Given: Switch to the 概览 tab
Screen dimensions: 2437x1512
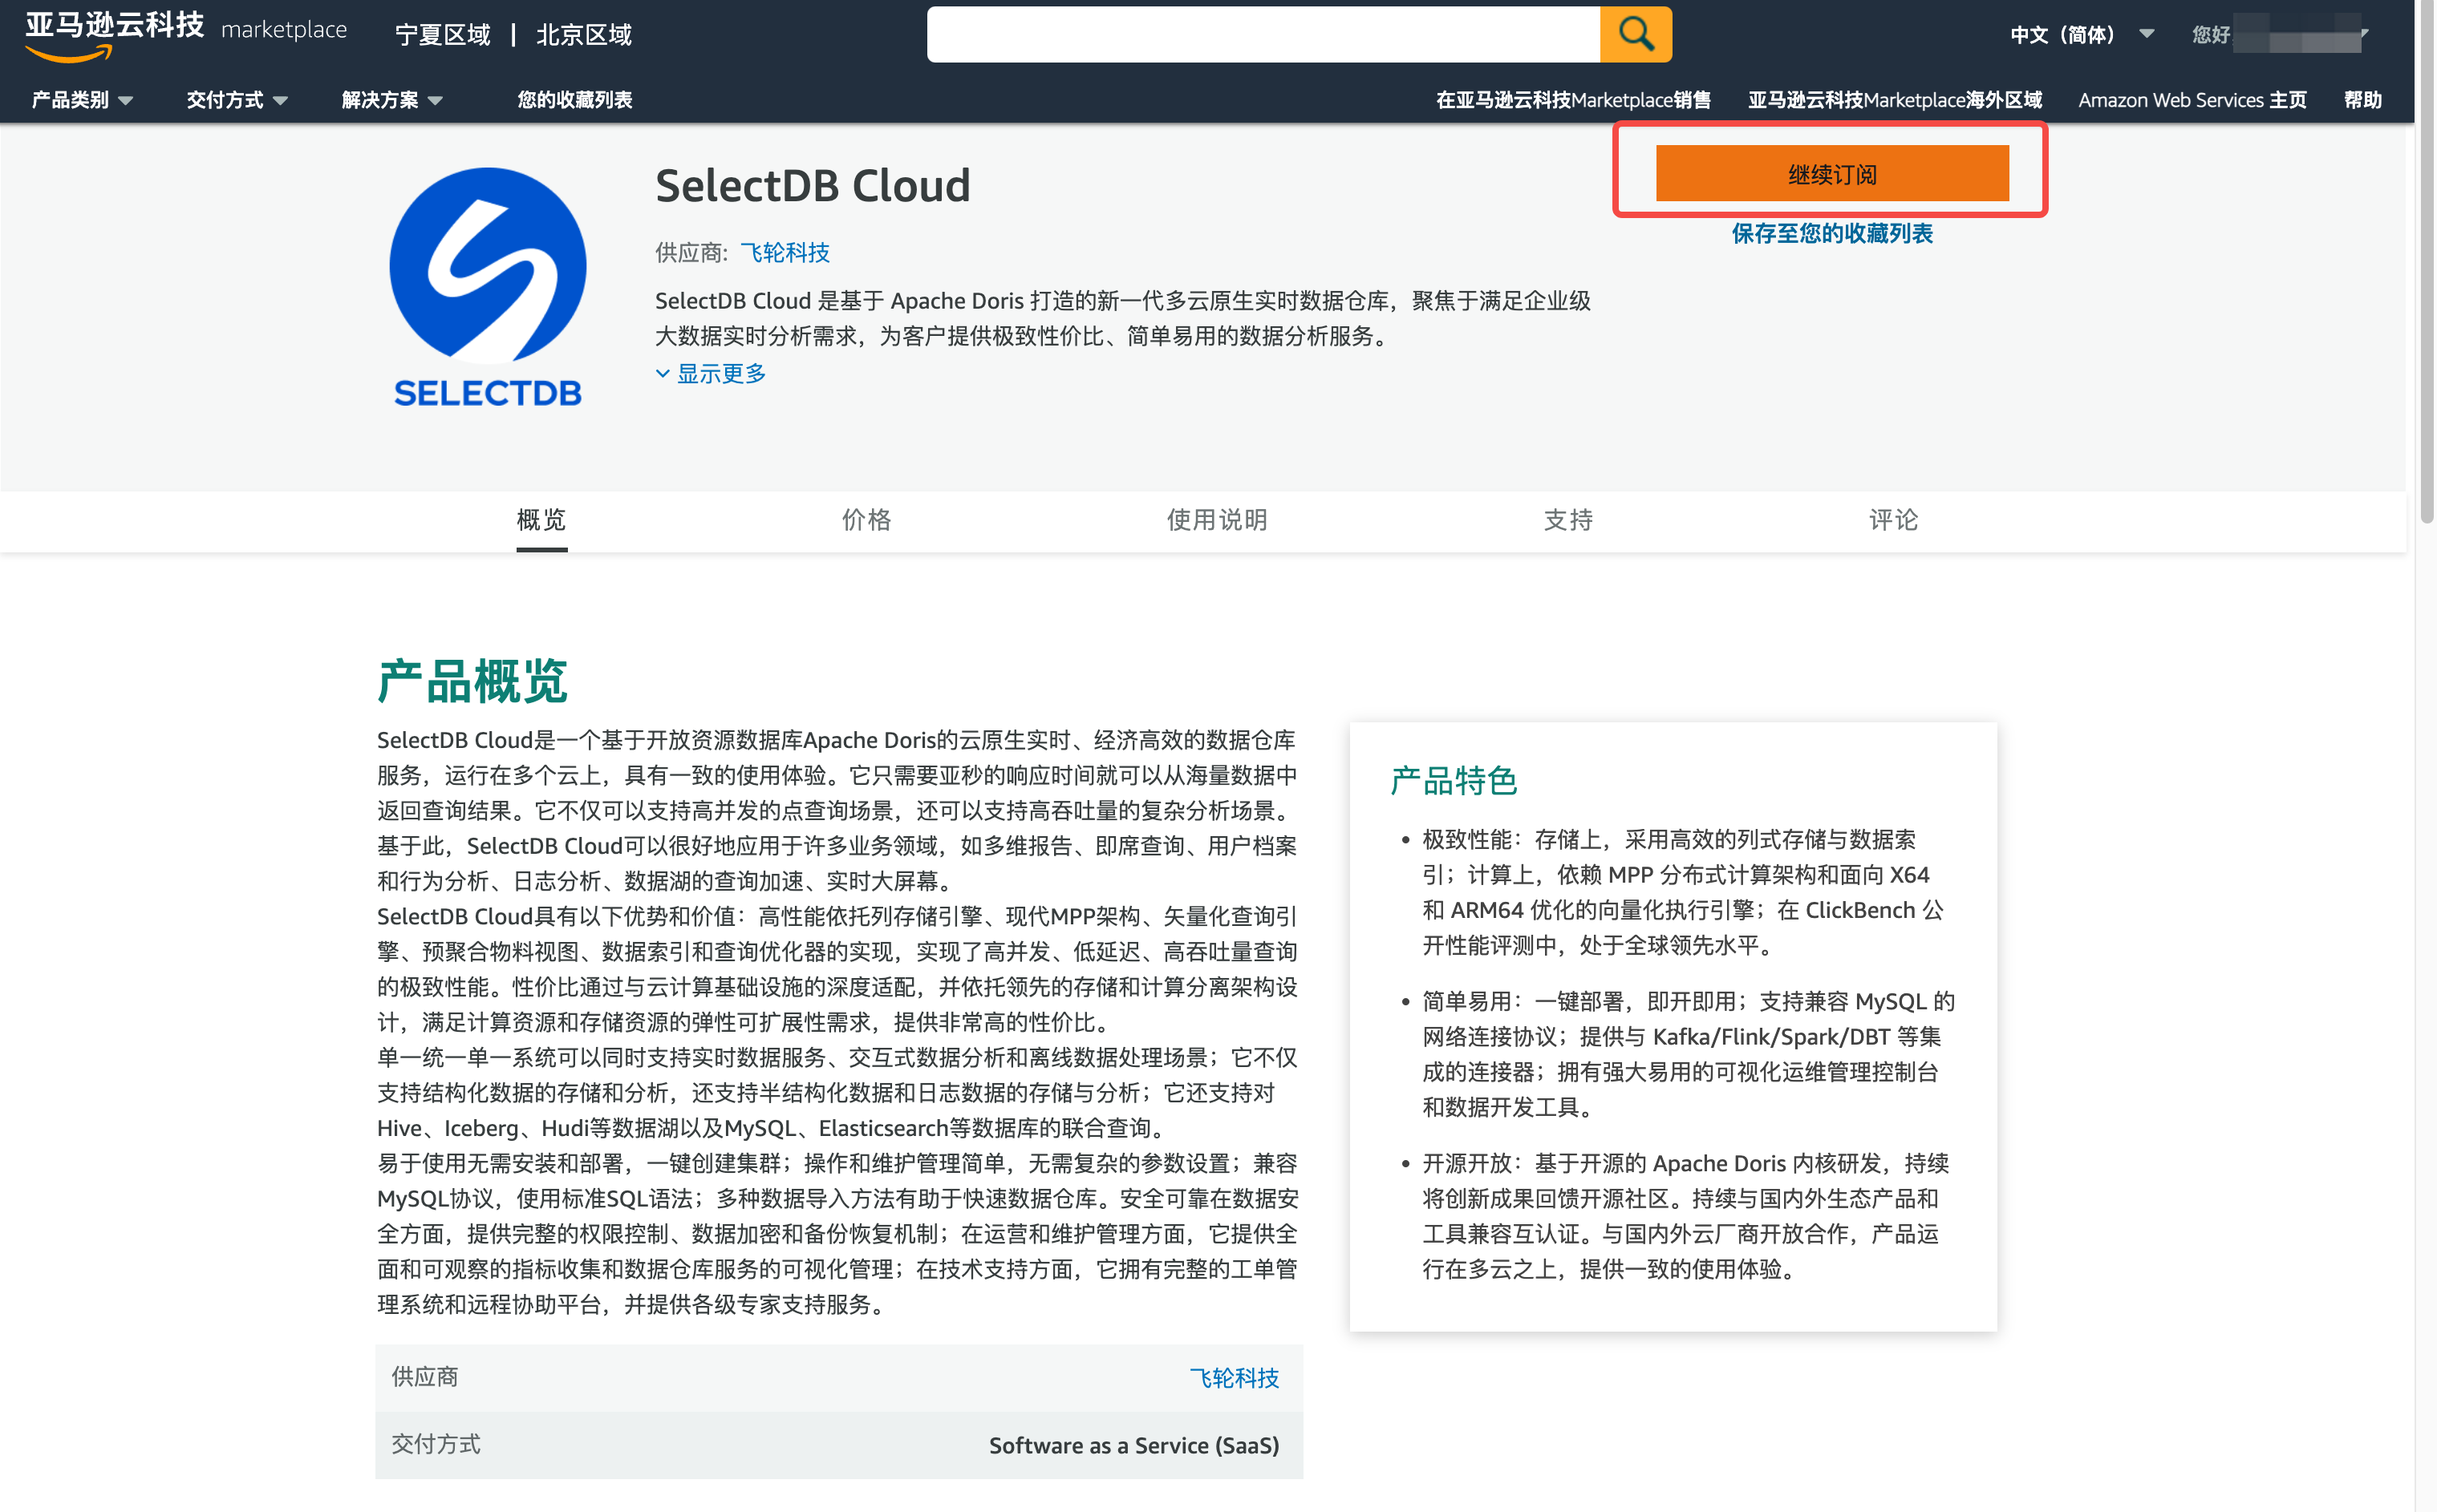Looking at the screenshot, I should click(x=541, y=520).
